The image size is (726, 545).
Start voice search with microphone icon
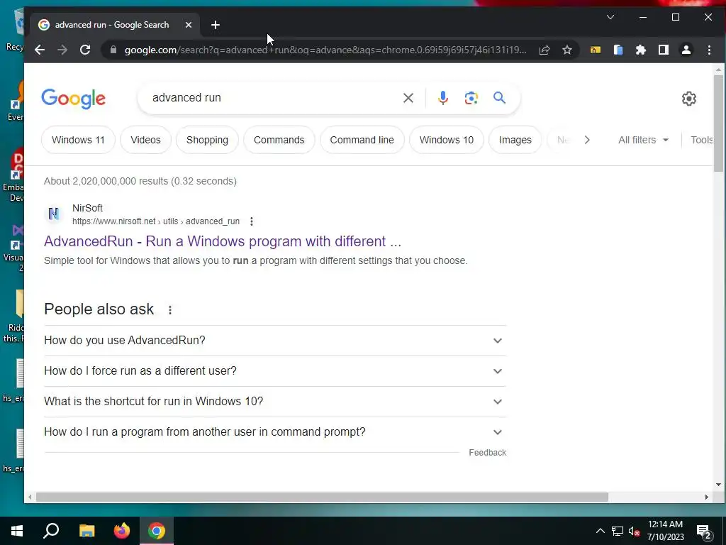pyautogui.click(x=443, y=98)
